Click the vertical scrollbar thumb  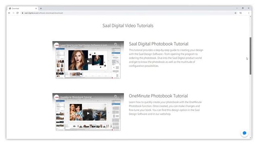tap(250, 56)
